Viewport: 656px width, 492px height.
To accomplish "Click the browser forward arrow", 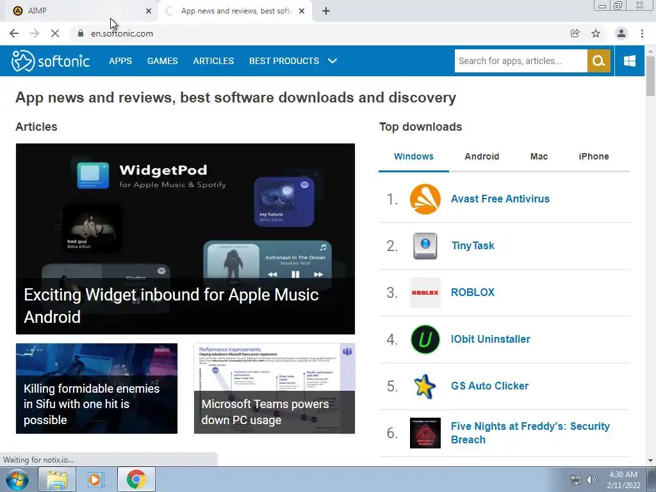I will (35, 33).
